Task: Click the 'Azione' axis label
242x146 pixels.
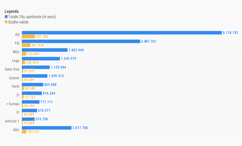Action: pyautogui.click(x=14, y=78)
